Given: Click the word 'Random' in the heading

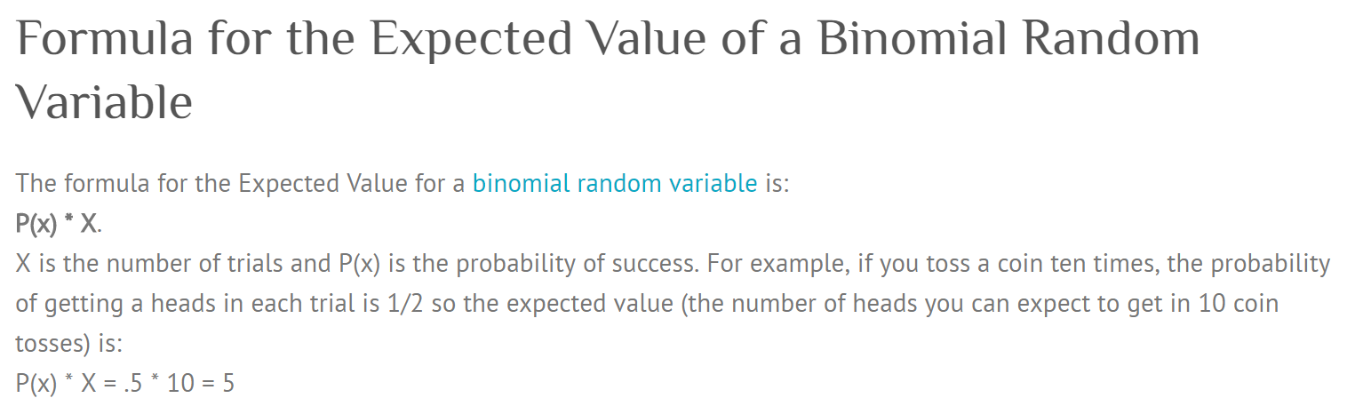Looking at the screenshot, I should click(x=1115, y=39).
